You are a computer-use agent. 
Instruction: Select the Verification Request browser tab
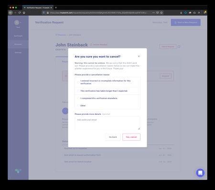coord(38,8)
